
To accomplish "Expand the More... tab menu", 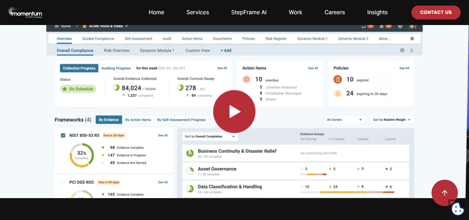I will 385,39.
